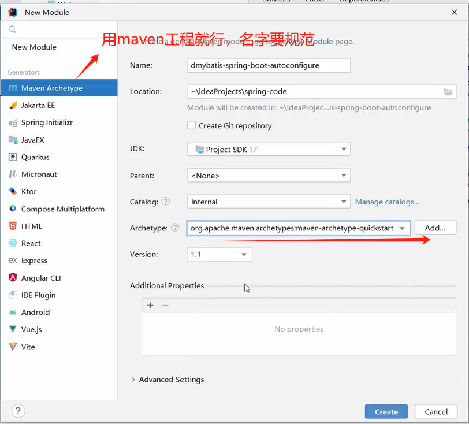
Task: Open the Version 1.1 dropdown
Action: point(219,254)
